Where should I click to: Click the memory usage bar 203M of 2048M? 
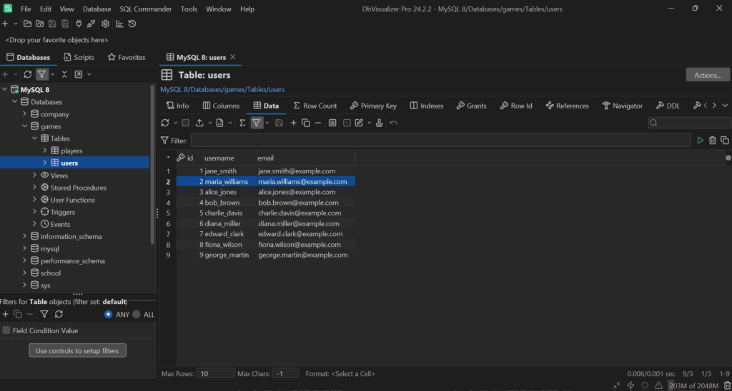pos(693,385)
